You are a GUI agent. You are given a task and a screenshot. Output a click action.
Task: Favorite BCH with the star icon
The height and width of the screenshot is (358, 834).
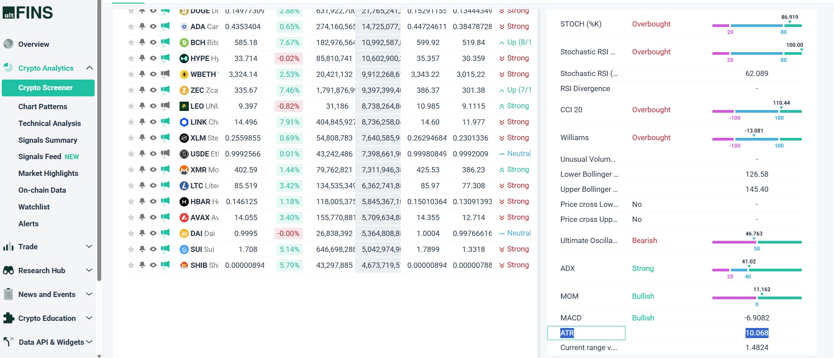131,42
